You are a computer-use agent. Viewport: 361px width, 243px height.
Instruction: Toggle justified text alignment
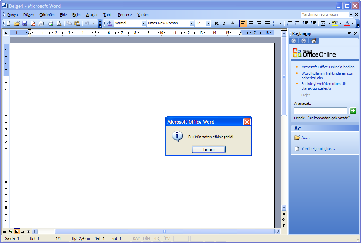pyautogui.click(x=267, y=23)
